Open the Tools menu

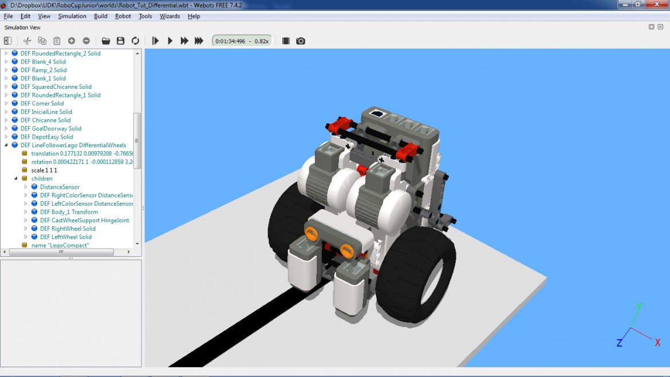tap(145, 16)
